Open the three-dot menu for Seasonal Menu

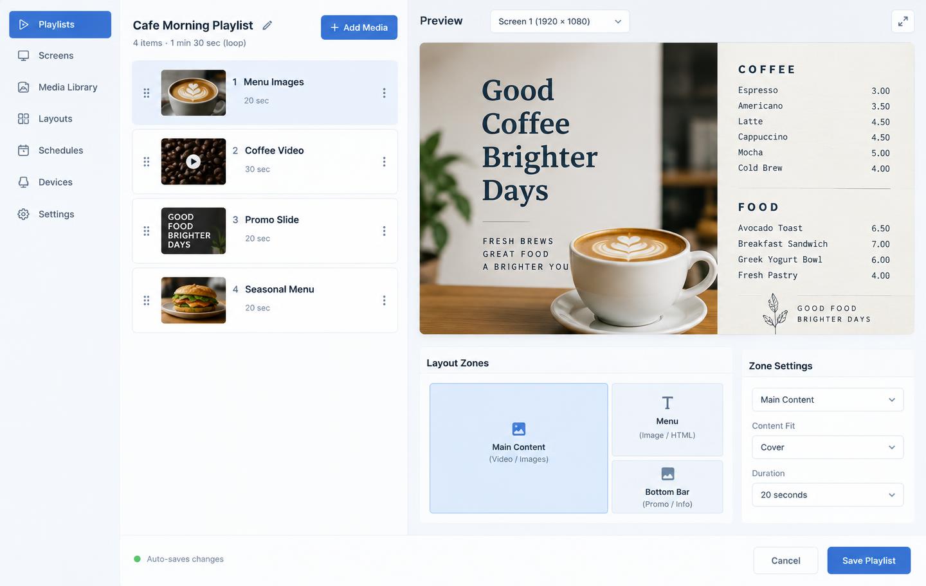pyautogui.click(x=384, y=300)
